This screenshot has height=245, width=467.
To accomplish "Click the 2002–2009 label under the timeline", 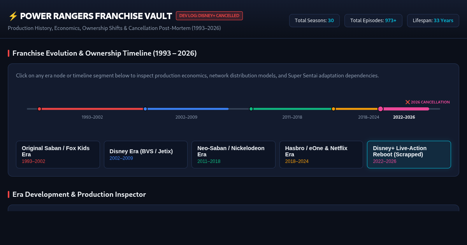I will (x=186, y=117).
